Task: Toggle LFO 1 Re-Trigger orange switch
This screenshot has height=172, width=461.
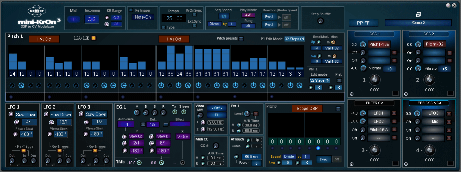Action: [x=23, y=150]
